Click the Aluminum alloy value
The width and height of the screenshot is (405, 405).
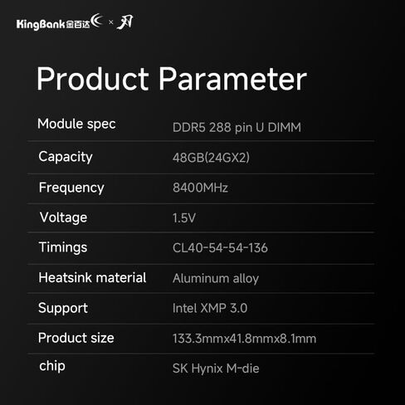point(216,278)
